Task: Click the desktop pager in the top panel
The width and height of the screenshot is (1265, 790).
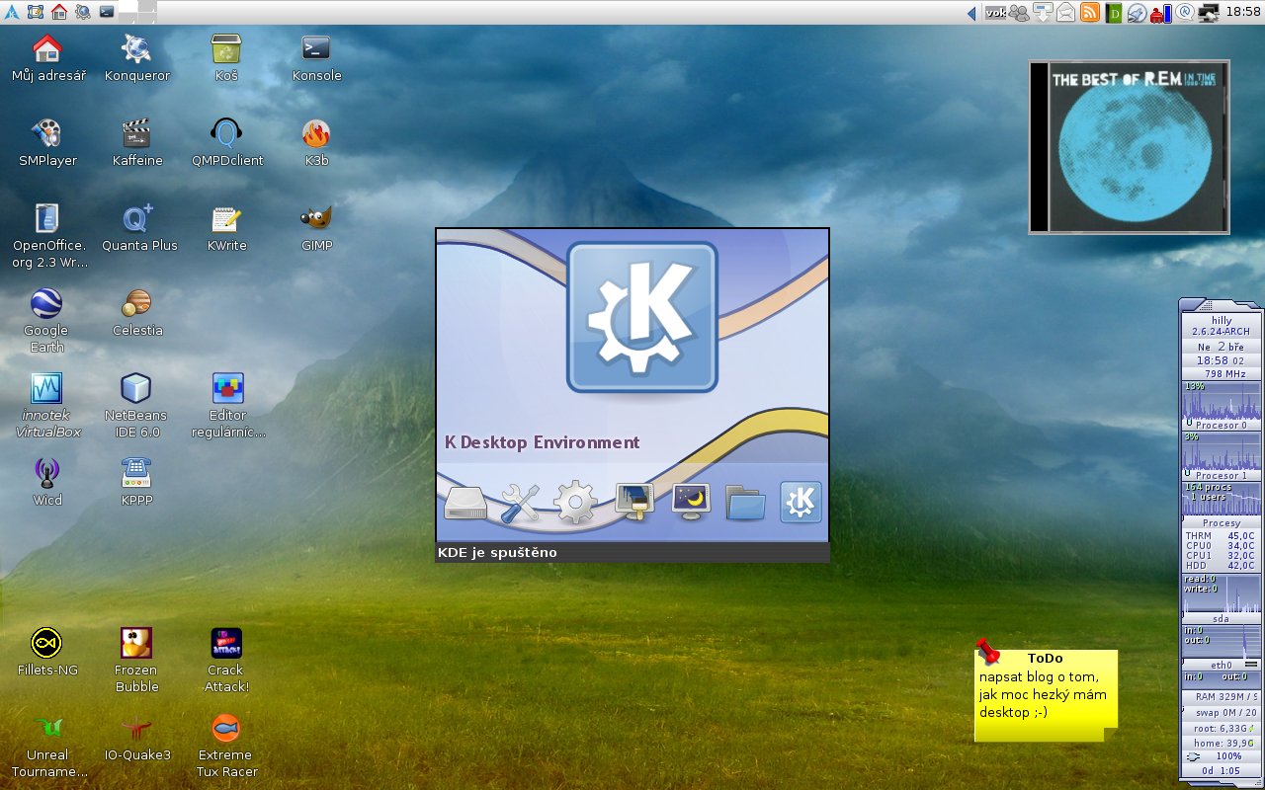Action: coord(137,12)
